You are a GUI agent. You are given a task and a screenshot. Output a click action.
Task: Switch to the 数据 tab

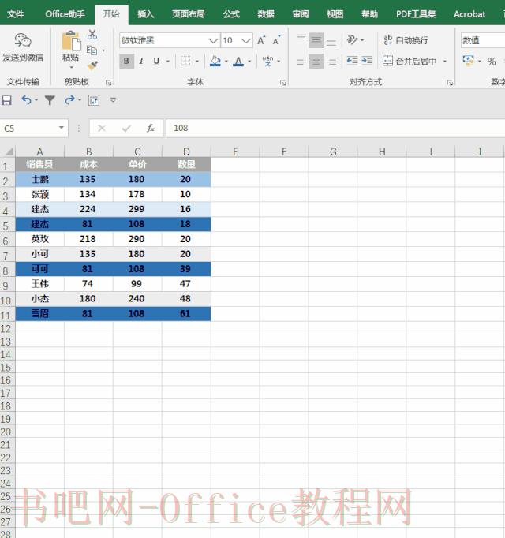click(266, 14)
